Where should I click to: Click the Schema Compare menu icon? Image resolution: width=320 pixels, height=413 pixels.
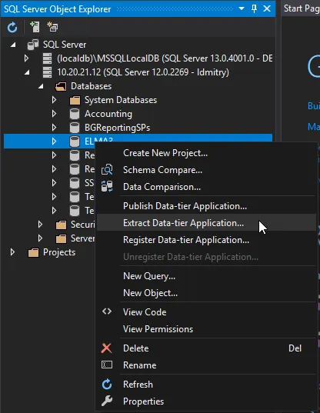[107, 170]
